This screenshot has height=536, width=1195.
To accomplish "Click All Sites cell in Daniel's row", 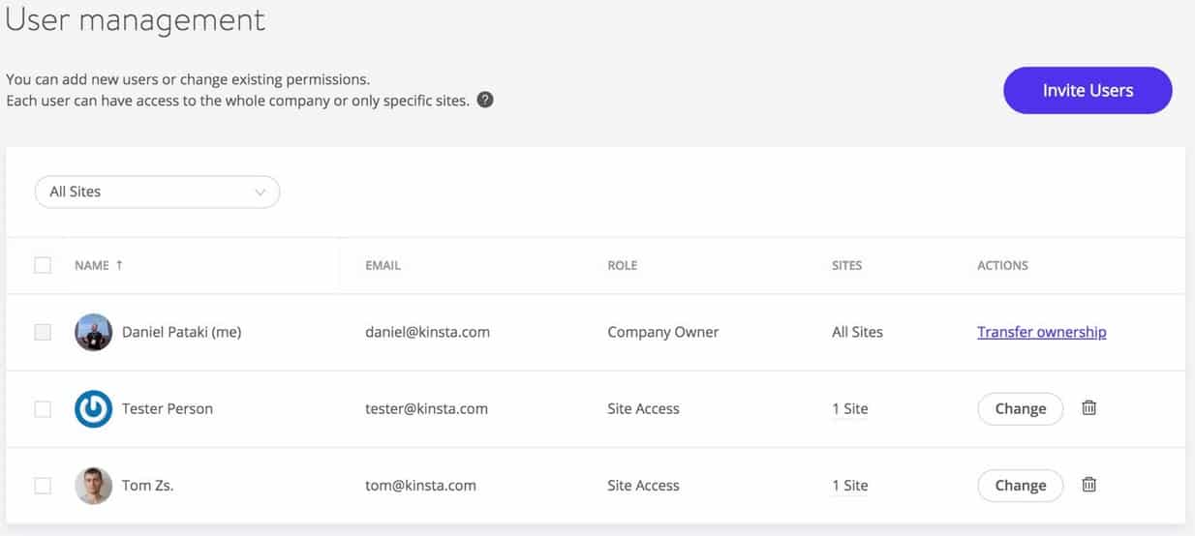I will point(857,332).
